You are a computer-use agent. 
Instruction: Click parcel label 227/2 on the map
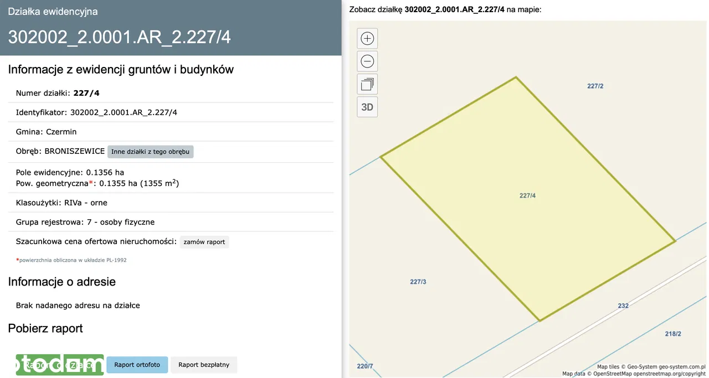coord(595,86)
